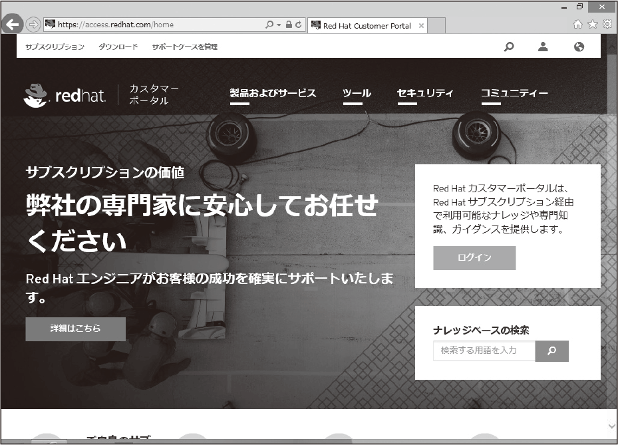Click the browser back arrow button
The height and width of the screenshot is (445, 618).
pos(13,25)
